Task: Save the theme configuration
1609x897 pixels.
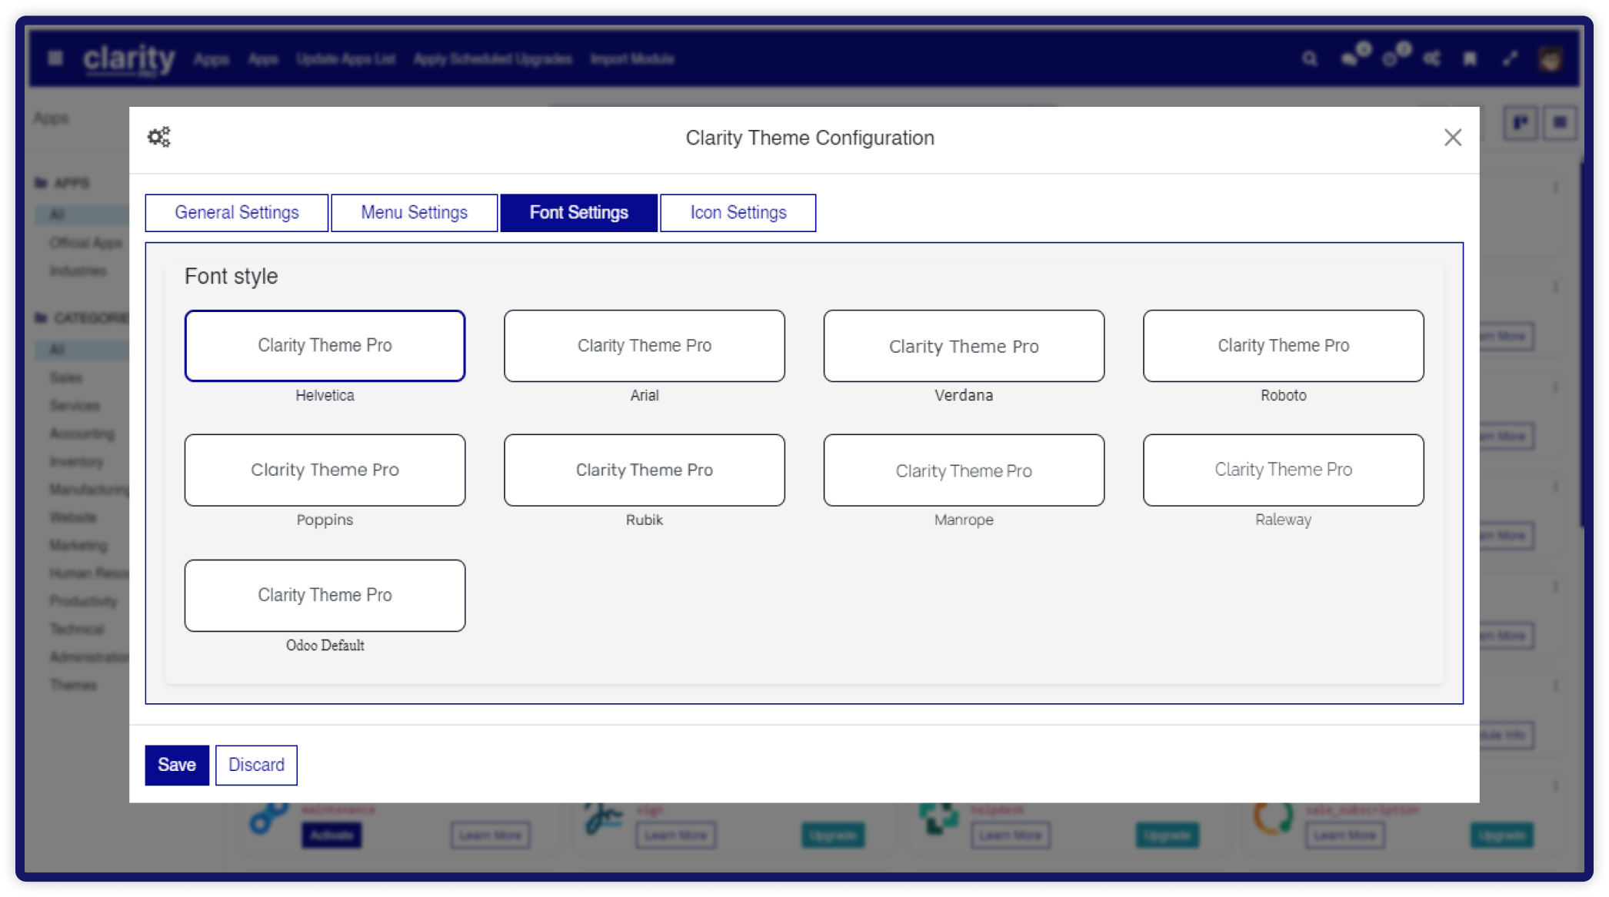Action: point(177,766)
